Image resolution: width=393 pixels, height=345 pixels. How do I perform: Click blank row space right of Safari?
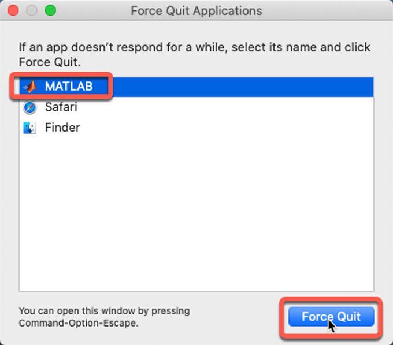click(225, 107)
